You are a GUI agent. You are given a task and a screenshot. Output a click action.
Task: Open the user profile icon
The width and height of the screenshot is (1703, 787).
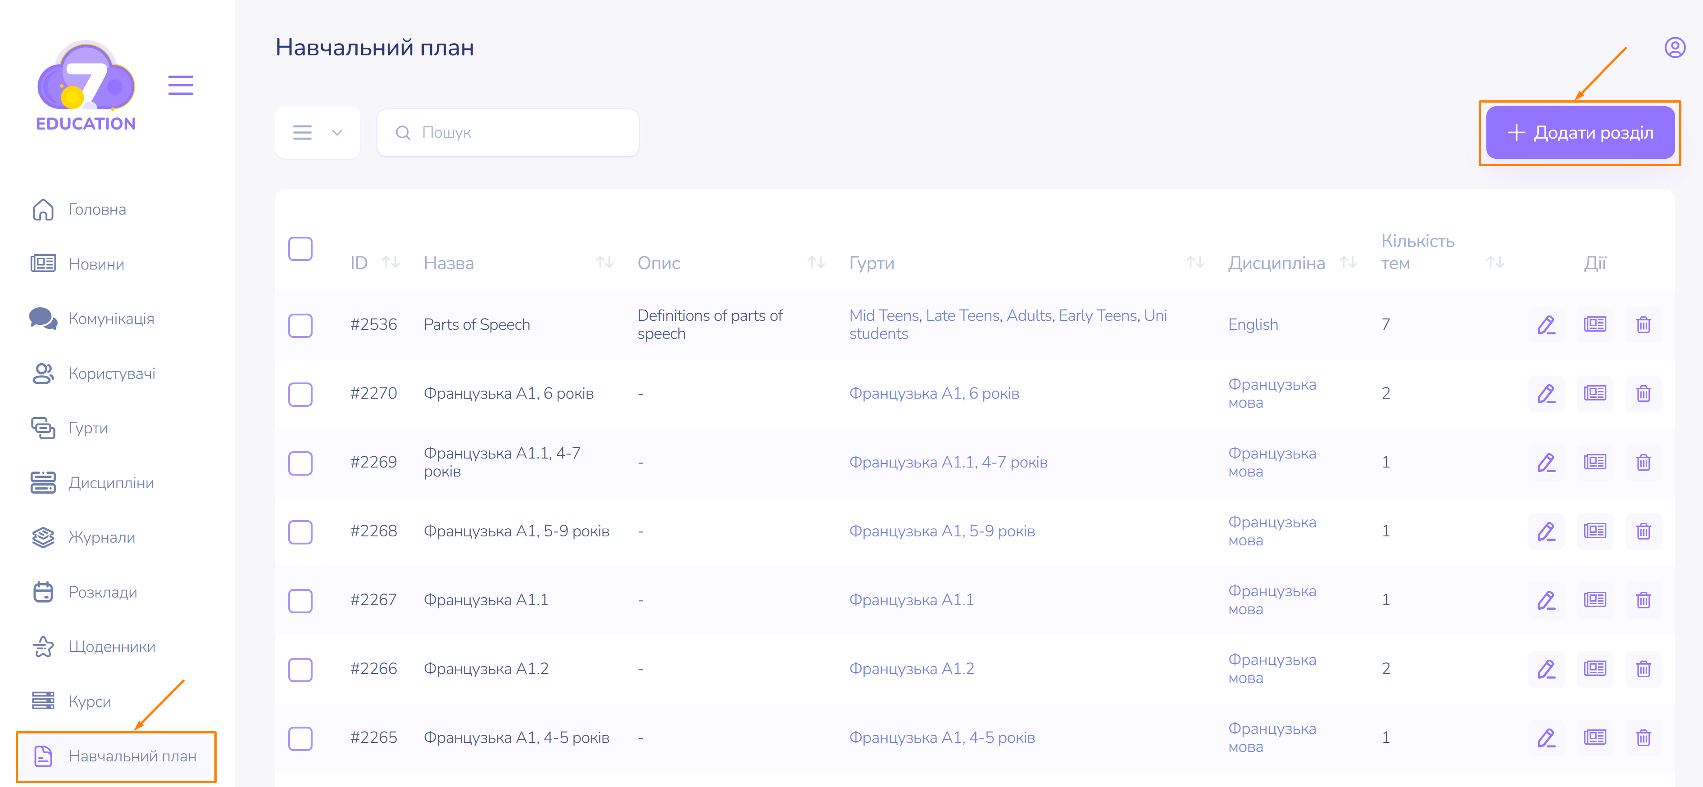[1674, 48]
